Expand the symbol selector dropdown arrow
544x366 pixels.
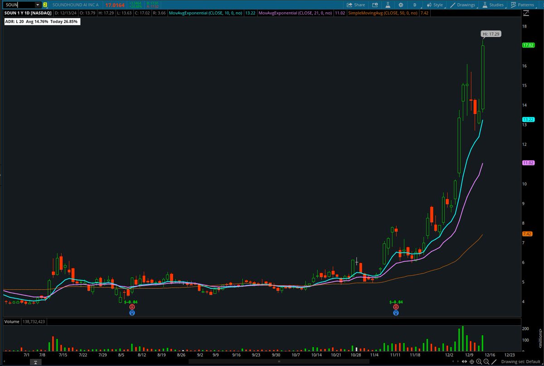pos(38,5)
